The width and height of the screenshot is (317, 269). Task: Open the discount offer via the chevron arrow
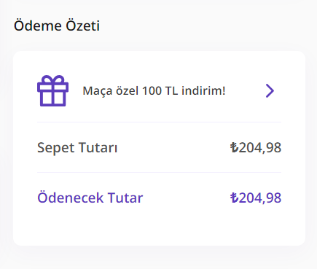(x=270, y=91)
